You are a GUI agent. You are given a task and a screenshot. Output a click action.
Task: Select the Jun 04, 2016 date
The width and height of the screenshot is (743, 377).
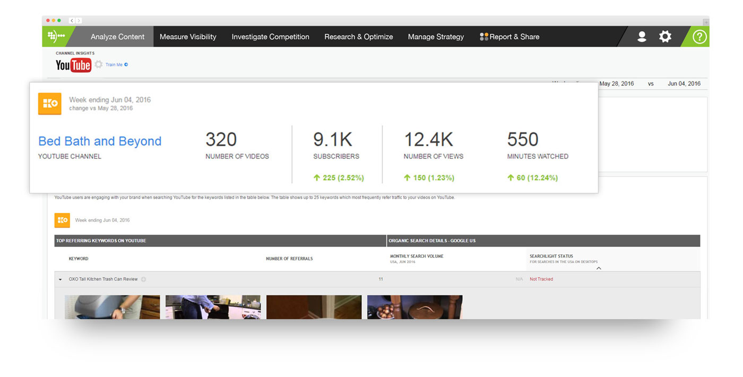pyautogui.click(x=684, y=84)
